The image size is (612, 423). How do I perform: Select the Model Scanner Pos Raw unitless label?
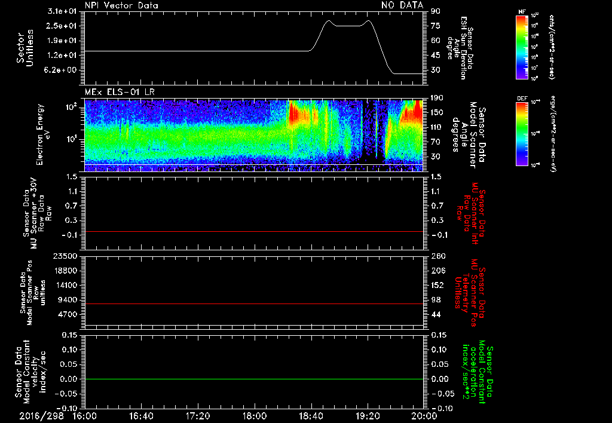point(33,293)
